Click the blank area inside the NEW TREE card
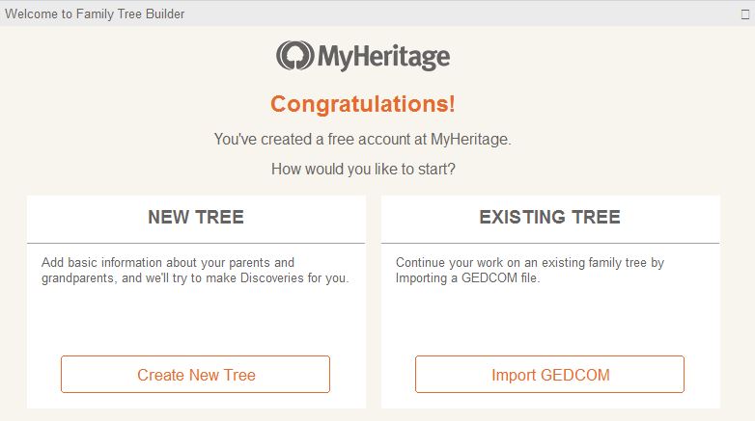Viewport: 755px width, 421px height. point(196,318)
